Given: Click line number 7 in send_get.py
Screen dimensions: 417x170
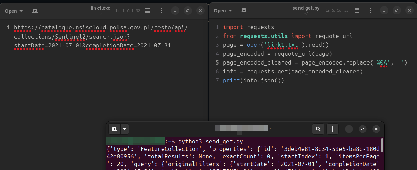Looking at the screenshot, I should click(217, 80).
